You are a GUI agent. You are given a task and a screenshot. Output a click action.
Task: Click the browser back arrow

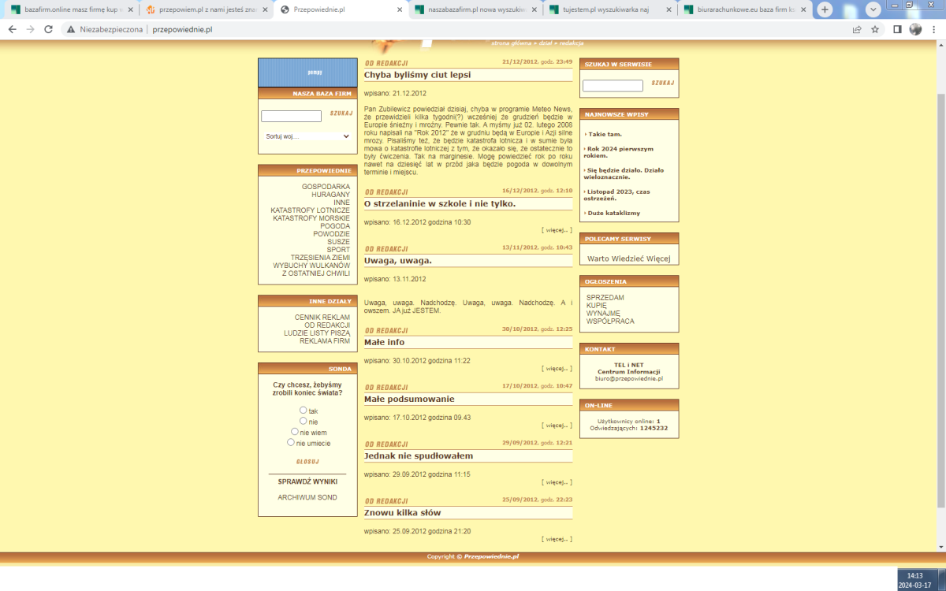12,29
